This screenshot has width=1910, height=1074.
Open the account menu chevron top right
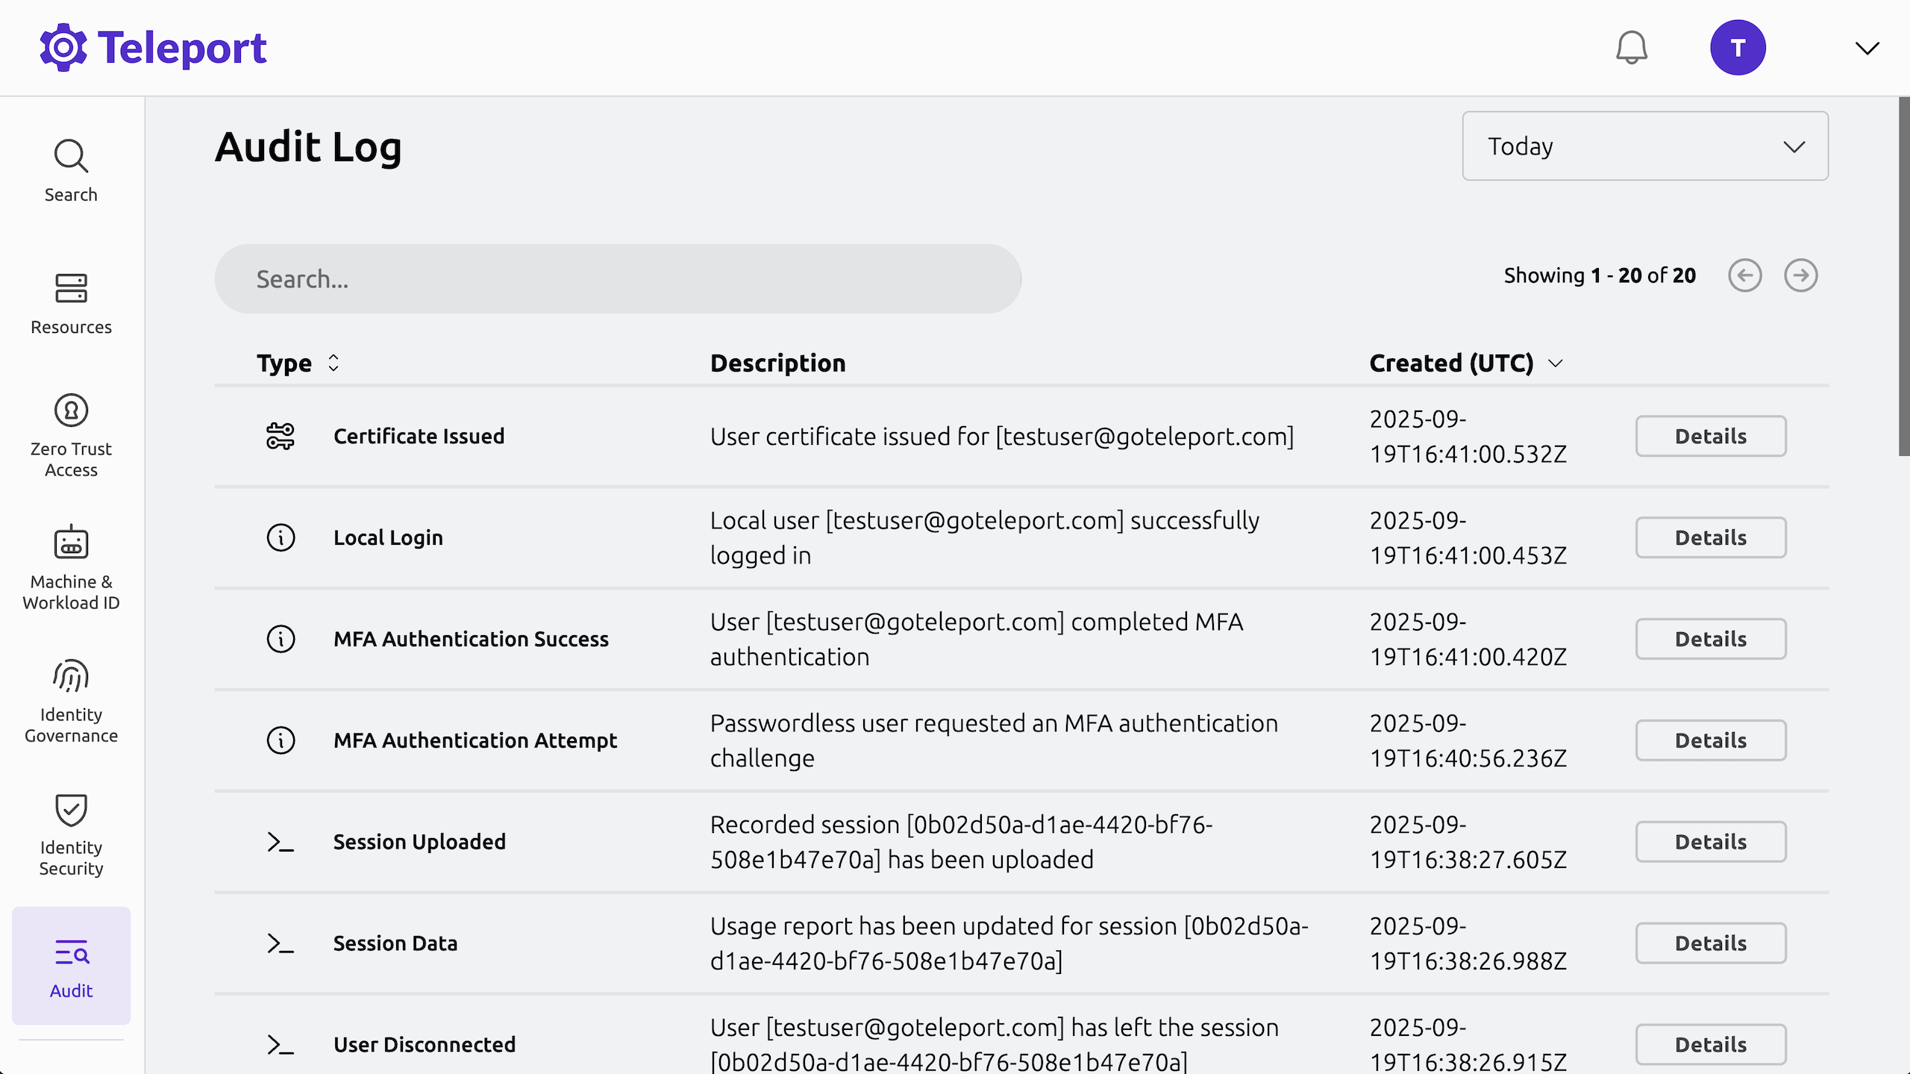[x=1867, y=49]
